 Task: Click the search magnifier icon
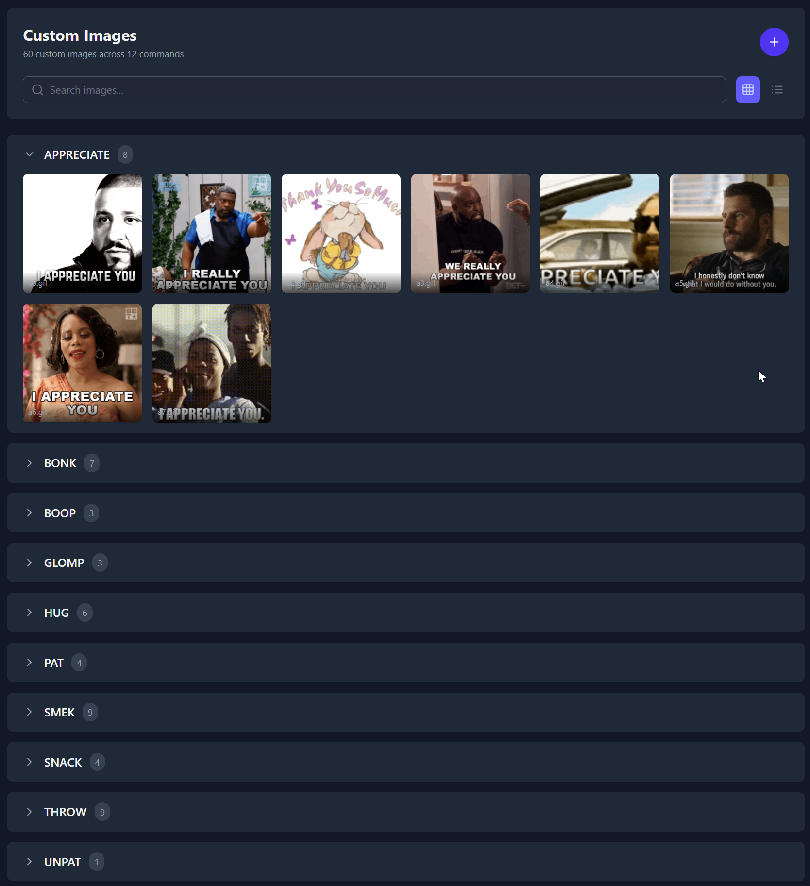(x=37, y=90)
